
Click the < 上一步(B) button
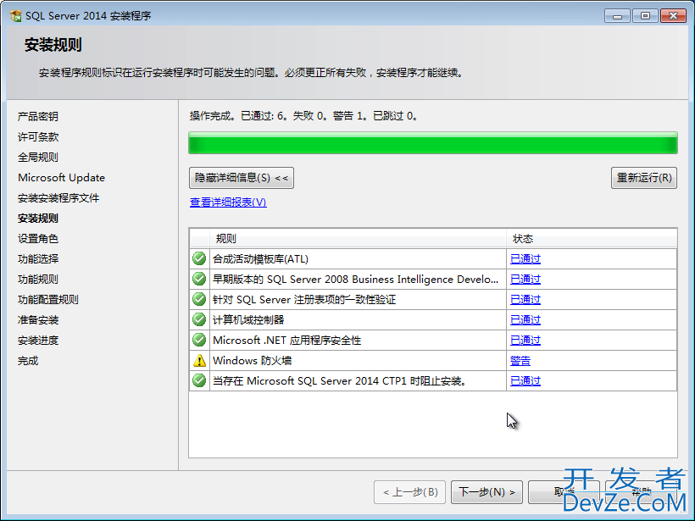coord(410,492)
